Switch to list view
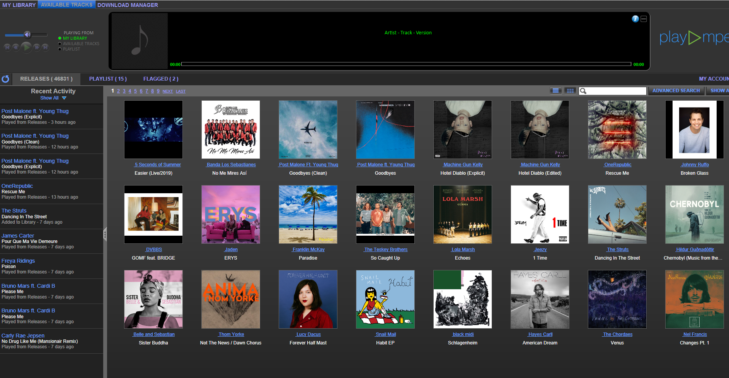 555,91
